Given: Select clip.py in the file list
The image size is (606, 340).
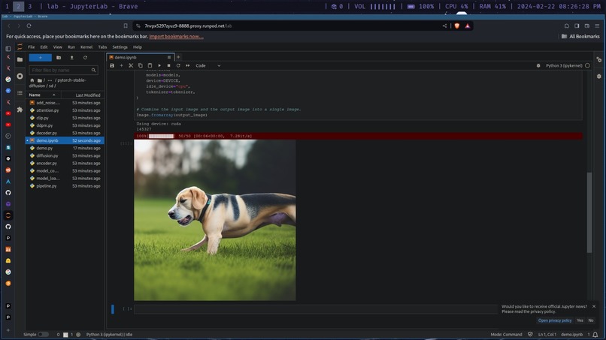Looking at the screenshot, I should (x=65, y=118).
